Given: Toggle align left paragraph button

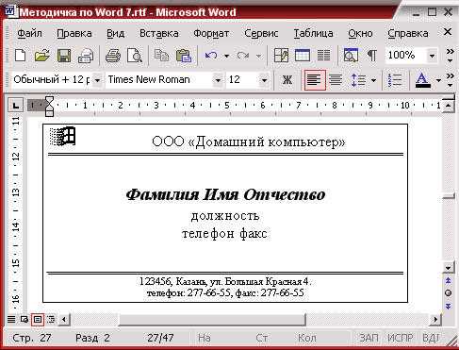Looking at the screenshot, I should tap(315, 80).
